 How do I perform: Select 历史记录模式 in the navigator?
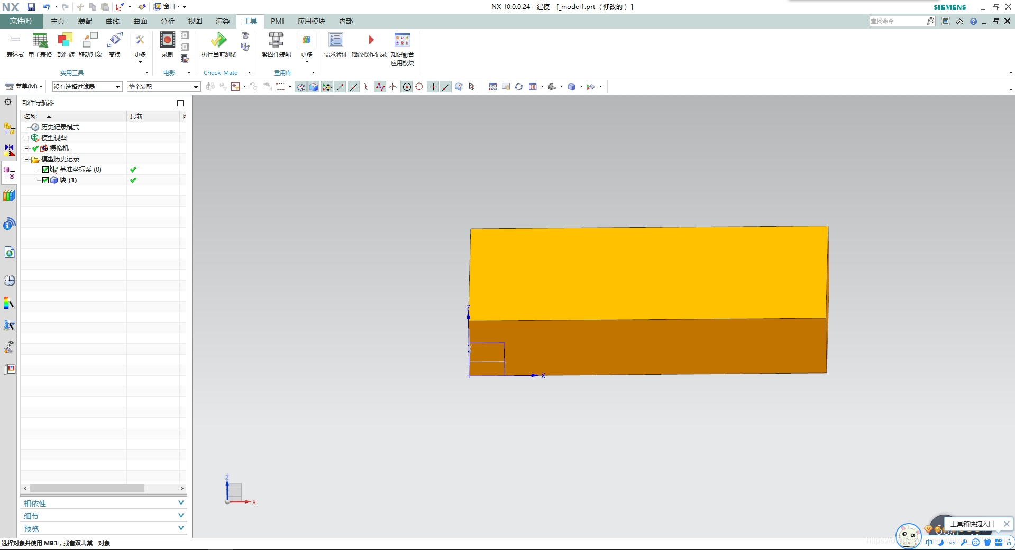pos(60,127)
